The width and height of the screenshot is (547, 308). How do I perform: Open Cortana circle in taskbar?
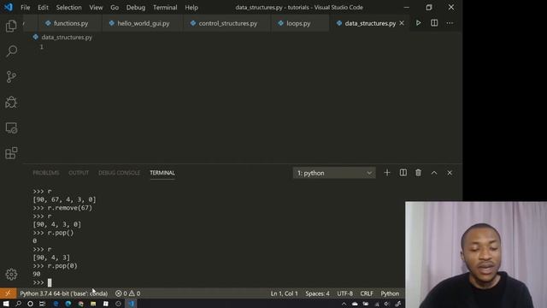click(31, 304)
